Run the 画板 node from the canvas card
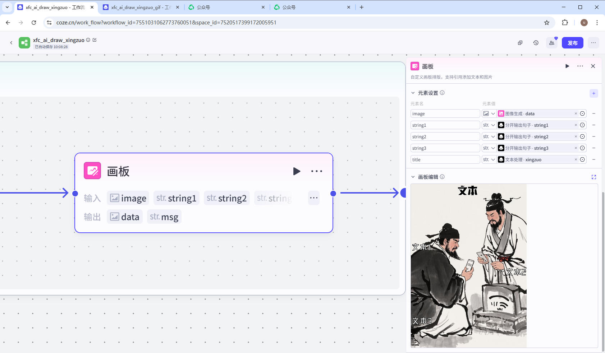The height and width of the screenshot is (353, 605). point(297,171)
